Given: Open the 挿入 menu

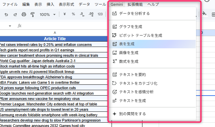Looking at the screenshot, I should coord(50,4).
